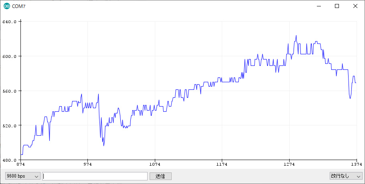Click the 1074 x-axis label
This screenshot has width=365, height=184.
tap(155, 164)
